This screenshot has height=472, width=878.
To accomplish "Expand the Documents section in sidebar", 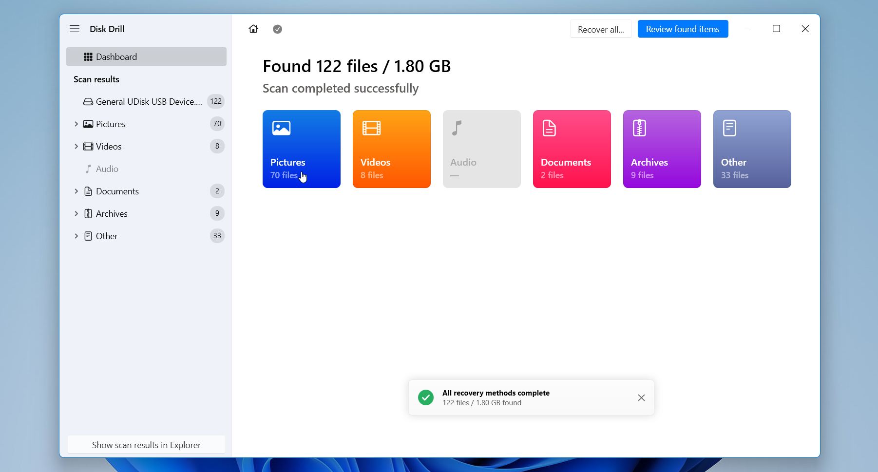I will coord(76,191).
